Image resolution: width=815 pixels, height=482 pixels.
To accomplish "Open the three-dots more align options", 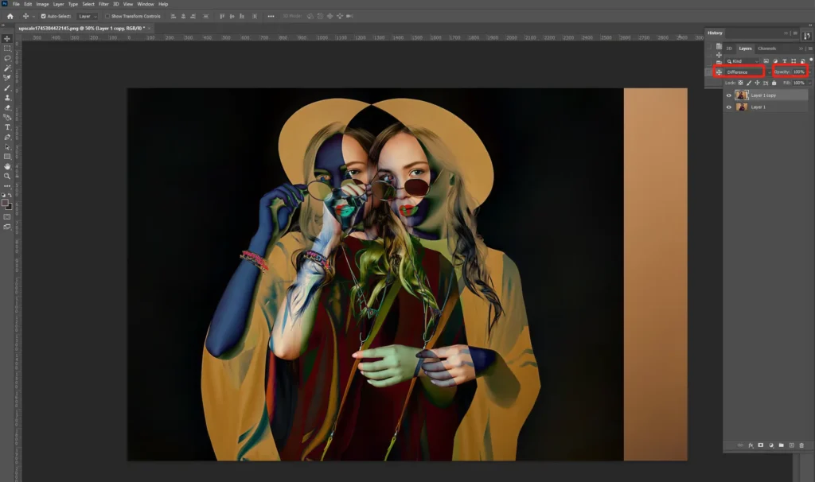I will (x=271, y=16).
